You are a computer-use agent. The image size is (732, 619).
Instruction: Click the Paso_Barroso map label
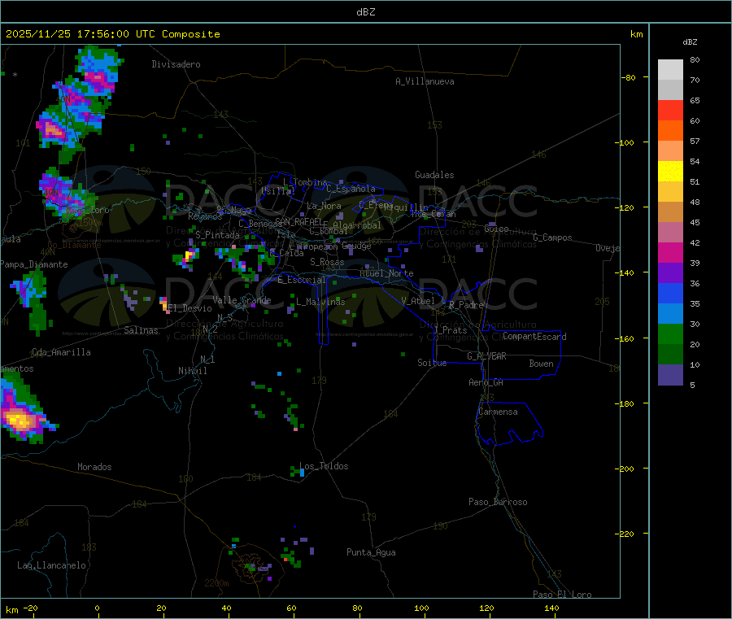498,502
